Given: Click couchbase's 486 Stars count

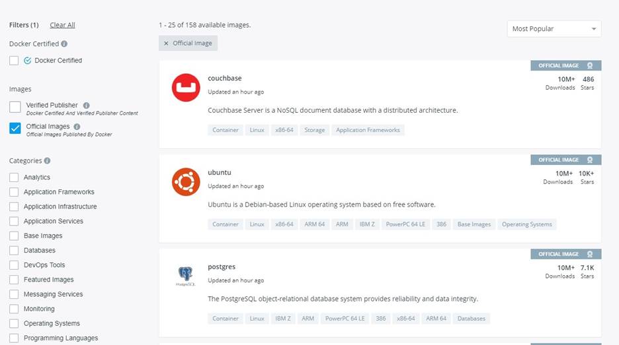Looking at the screenshot, I should [x=588, y=79].
